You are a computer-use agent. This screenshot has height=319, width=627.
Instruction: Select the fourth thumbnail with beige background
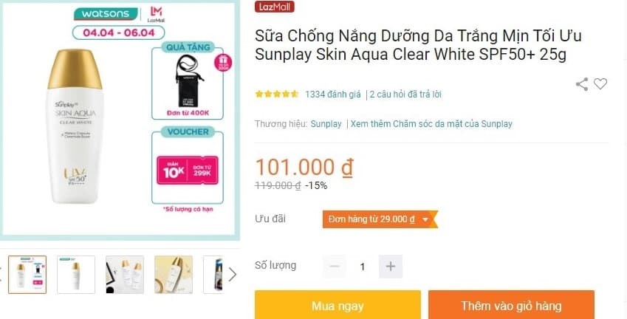tap(174, 275)
